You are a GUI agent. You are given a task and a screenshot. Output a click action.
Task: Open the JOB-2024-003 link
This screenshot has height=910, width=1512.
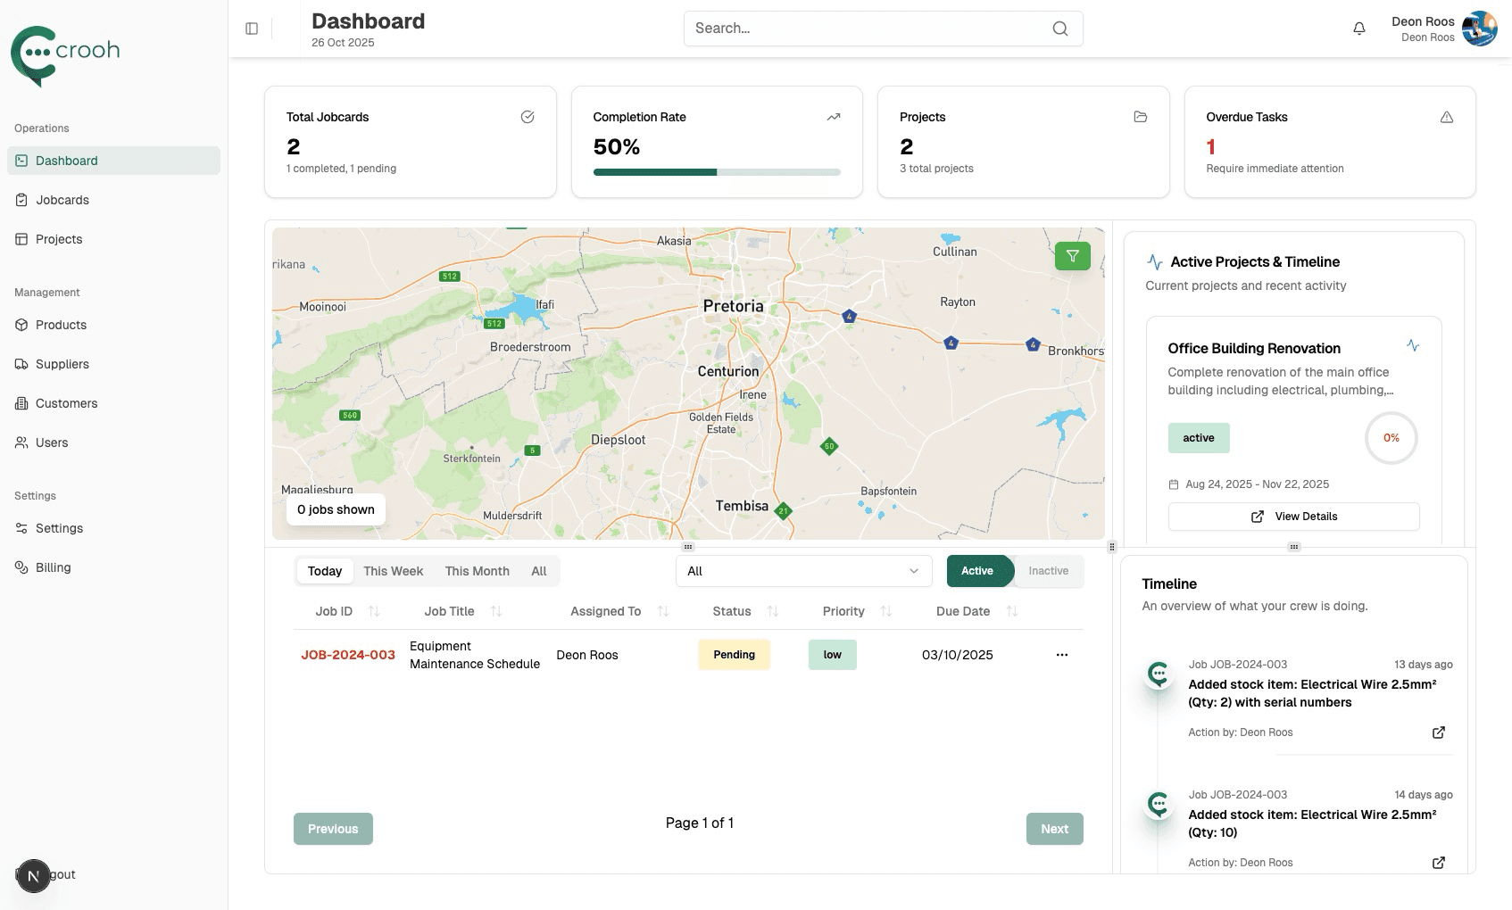click(x=348, y=655)
